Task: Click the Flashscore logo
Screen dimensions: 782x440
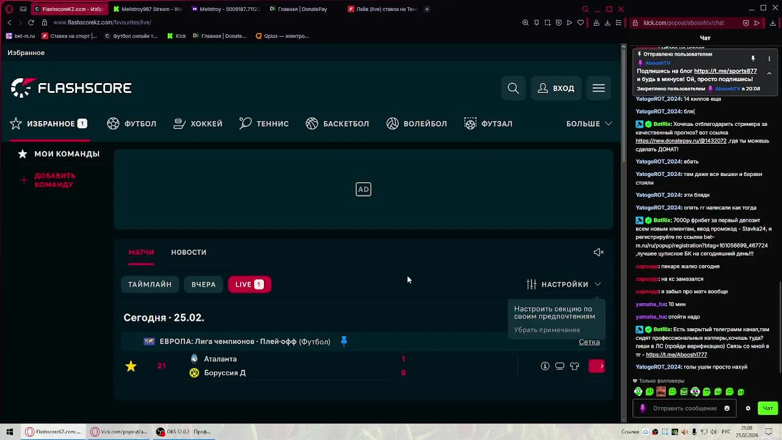Action: pos(71,88)
